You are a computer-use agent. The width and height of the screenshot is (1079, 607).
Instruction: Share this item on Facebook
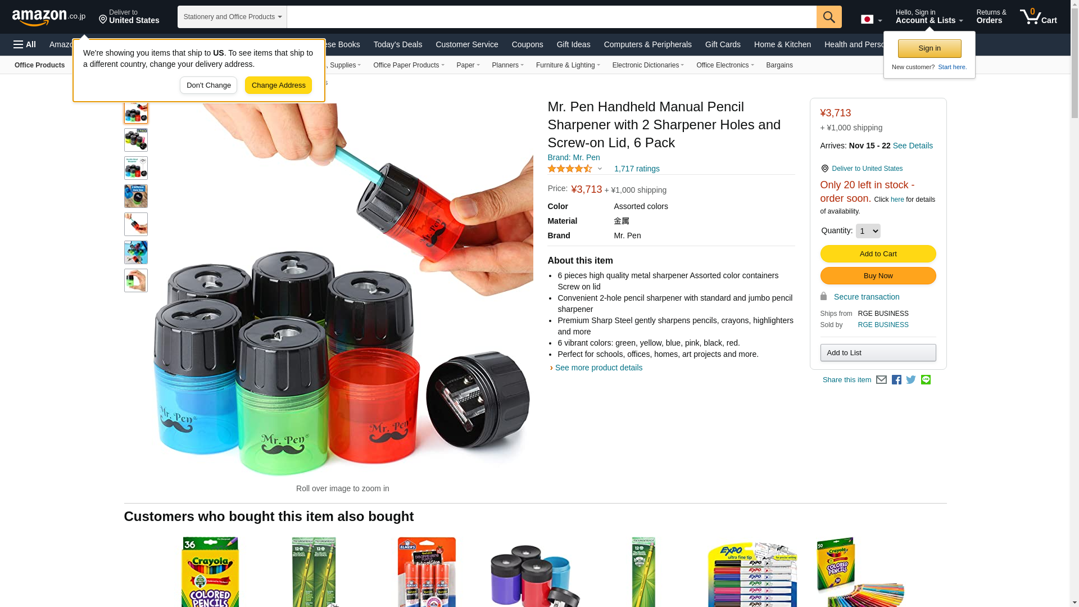click(896, 380)
